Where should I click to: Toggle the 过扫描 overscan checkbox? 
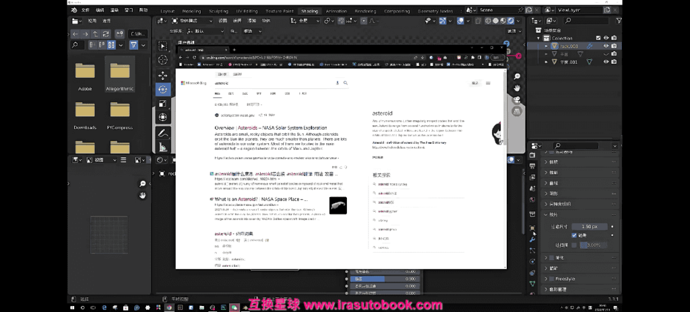pyautogui.click(x=574, y=245)
